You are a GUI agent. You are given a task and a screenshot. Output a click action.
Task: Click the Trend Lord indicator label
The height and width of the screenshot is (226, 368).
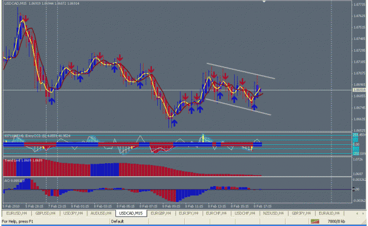(x=24, y=160)
